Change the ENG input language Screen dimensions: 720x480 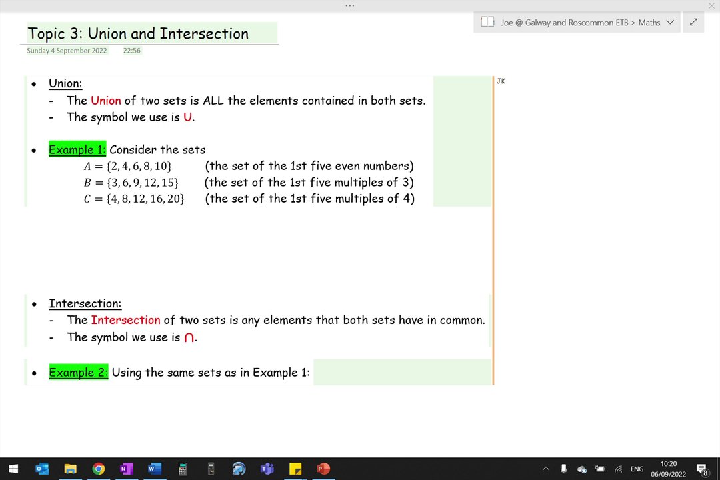(x=637, y=469)
